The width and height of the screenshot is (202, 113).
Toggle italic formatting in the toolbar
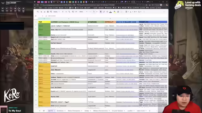point(104,12)
